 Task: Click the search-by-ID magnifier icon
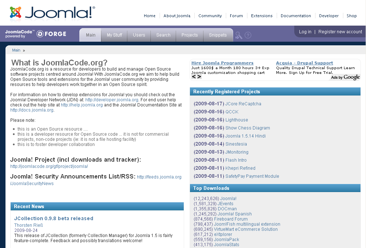tap(239, 35)
